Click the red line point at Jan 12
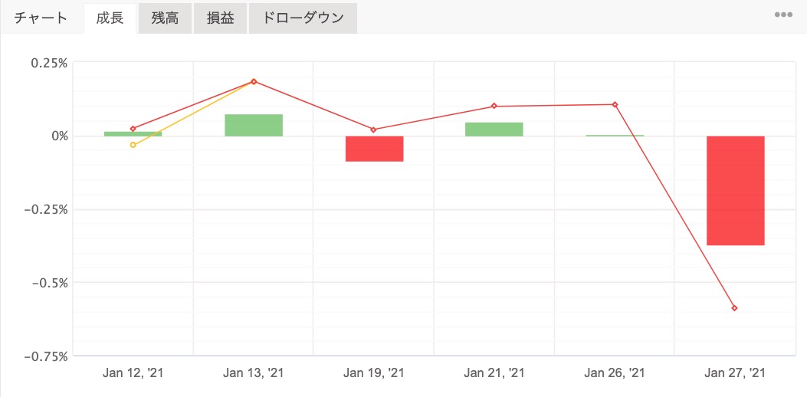The image size is (807, 397). (x=133, y=129)
